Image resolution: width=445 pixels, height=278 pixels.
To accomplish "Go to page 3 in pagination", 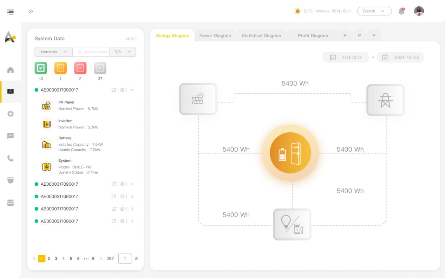I will 56,259.
